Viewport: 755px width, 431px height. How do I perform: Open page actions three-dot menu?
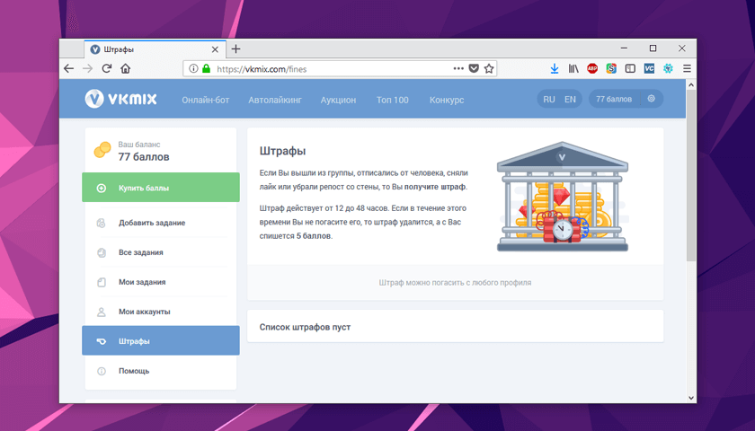(x=457, y=68)
